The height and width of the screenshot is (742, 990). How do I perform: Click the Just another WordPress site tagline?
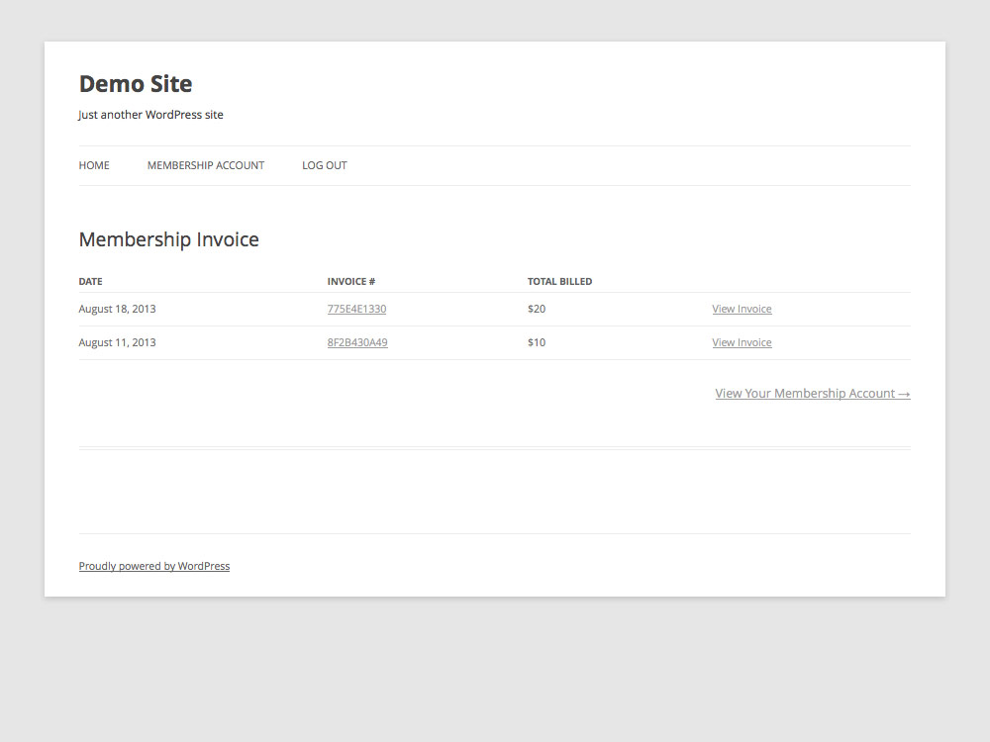click(150, 115)
